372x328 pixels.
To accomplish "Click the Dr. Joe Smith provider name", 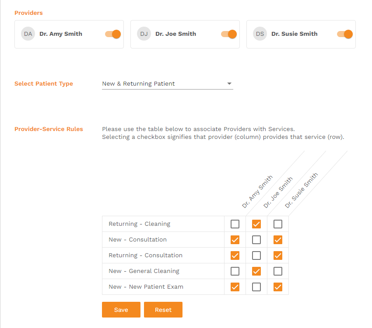I will [x=176, y=34].
